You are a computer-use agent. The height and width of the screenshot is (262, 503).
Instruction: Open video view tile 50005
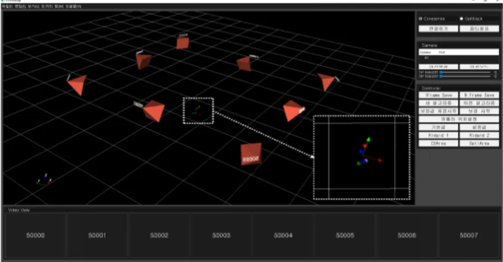(x=345, y=235)
